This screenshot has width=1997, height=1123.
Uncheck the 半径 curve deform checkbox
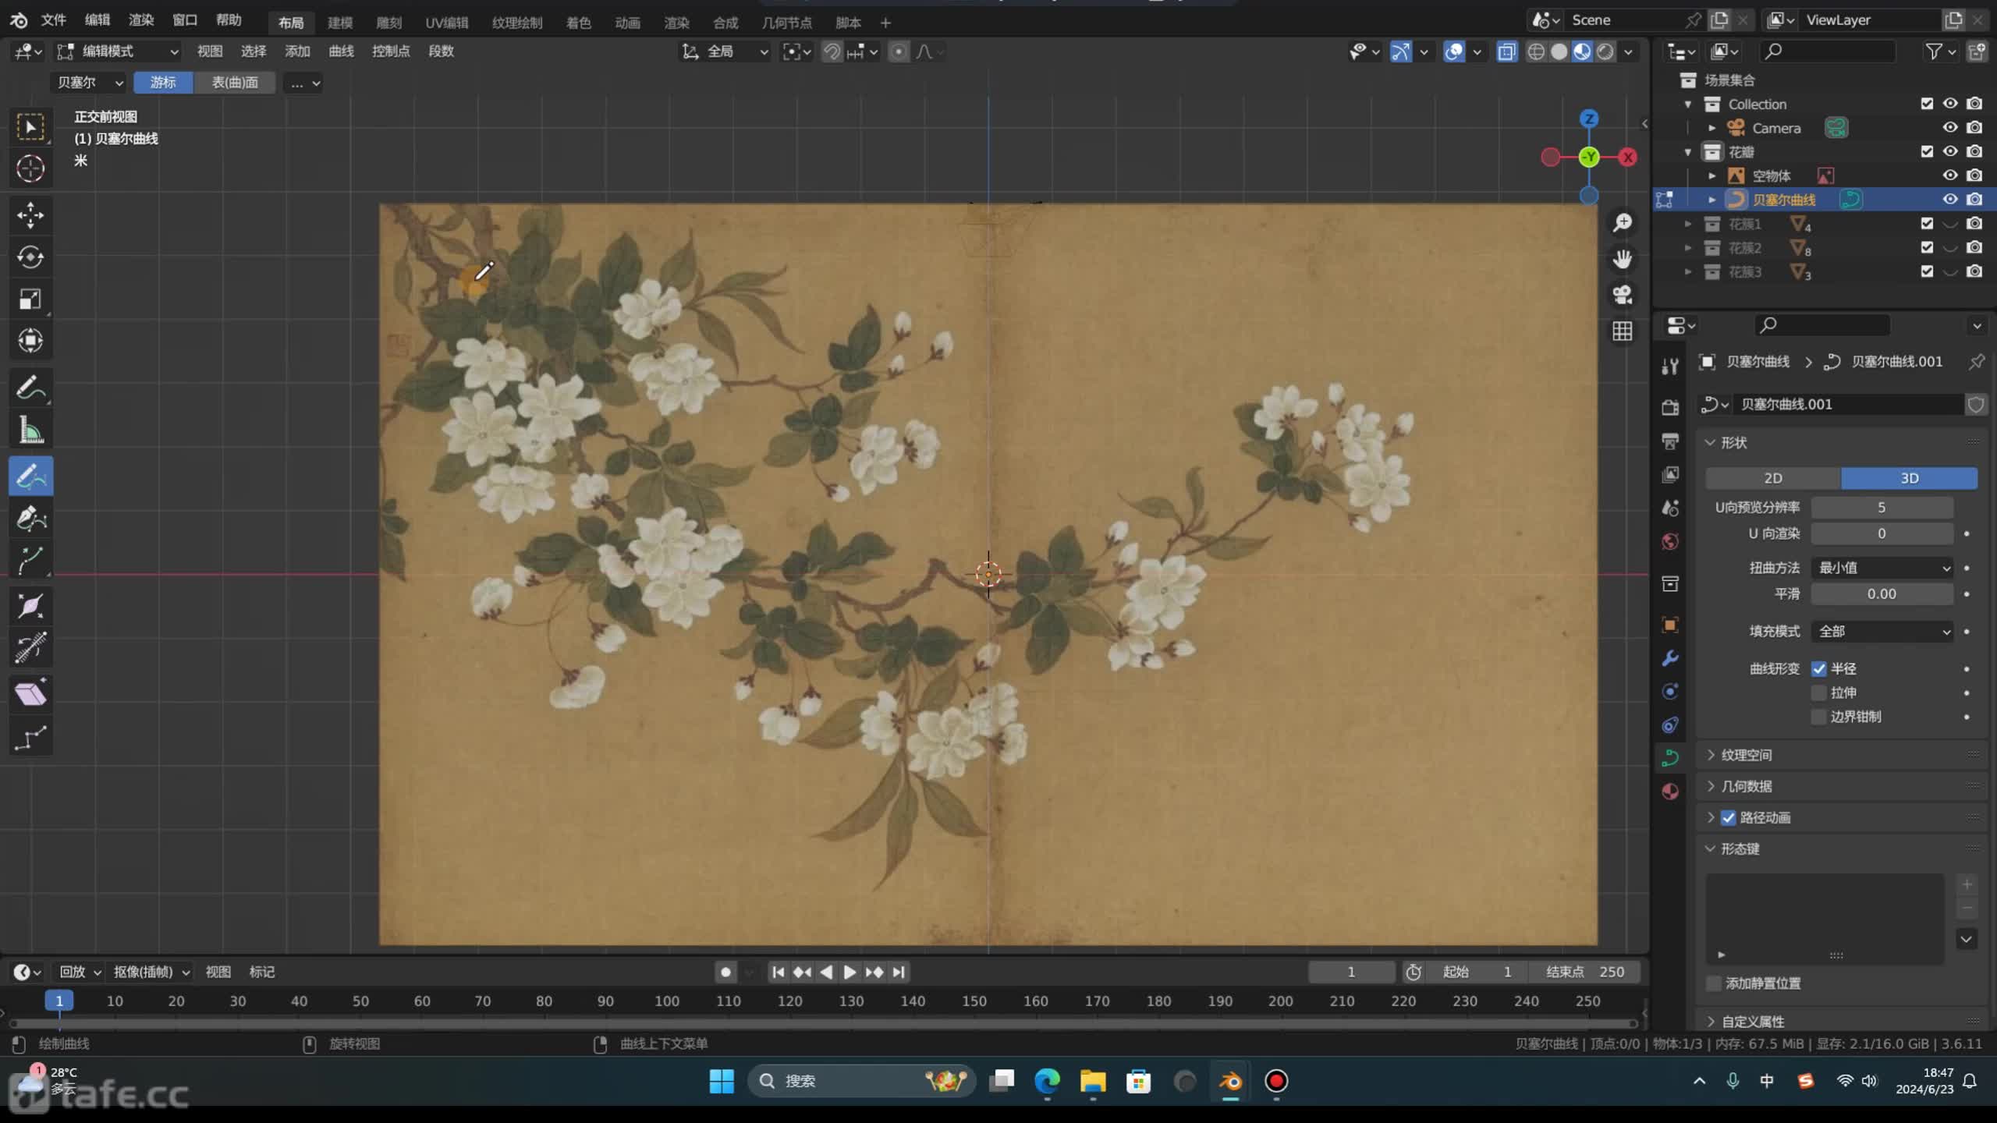pos(1819,669)
